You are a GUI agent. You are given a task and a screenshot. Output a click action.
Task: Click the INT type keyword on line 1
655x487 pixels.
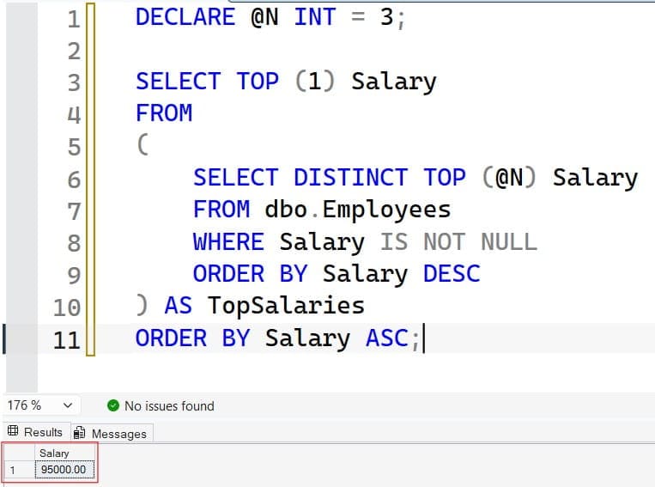[x=315, y=17]
